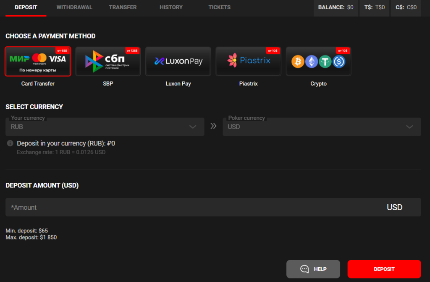Click the Max. deposit: $1 850 text
This screenshot has height=282, width=430.
31,237
